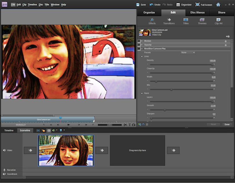Click the camera freeze frame icon
The height and width of the screenshot is (183, 235).
coord(133,125)
